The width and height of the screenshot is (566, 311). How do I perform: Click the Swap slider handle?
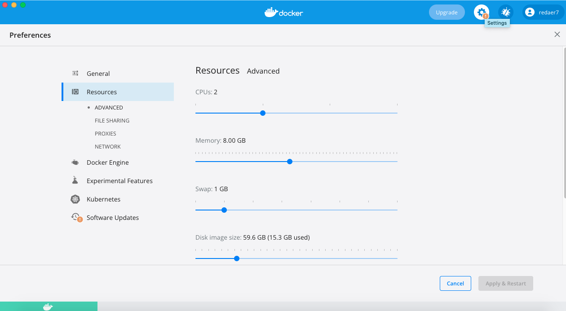[x=224, y=210]
